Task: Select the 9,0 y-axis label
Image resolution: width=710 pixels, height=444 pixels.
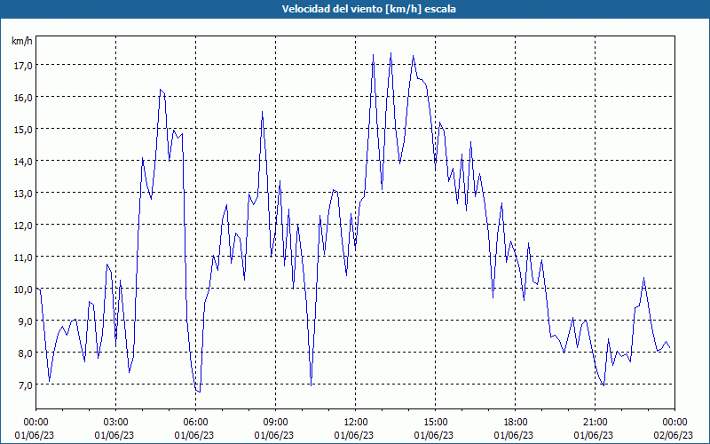Action: pyautogui.click(x=25, y=321)
